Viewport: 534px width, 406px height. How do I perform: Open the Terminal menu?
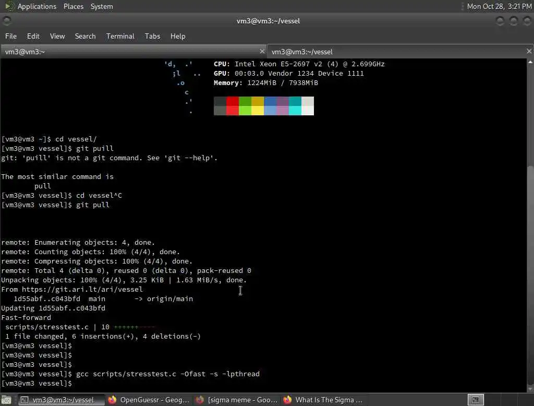pyautogui.click(x=120, y=36)
